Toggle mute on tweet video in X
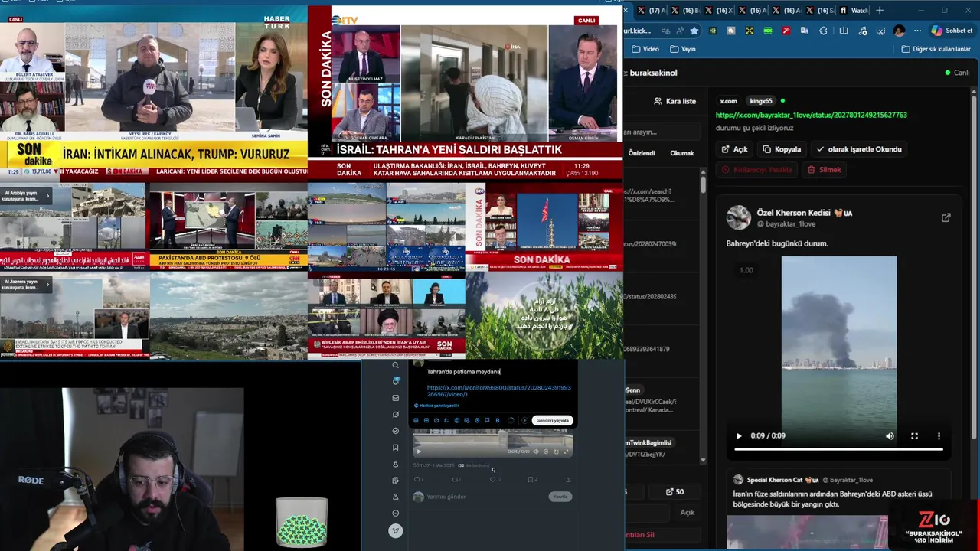Screen dimensions: 980x551 coord(536,452)
